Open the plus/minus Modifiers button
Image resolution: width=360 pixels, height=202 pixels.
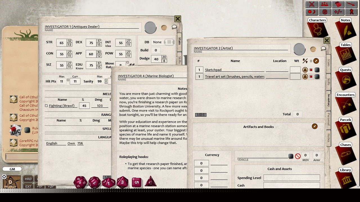[x=338, y=12]
